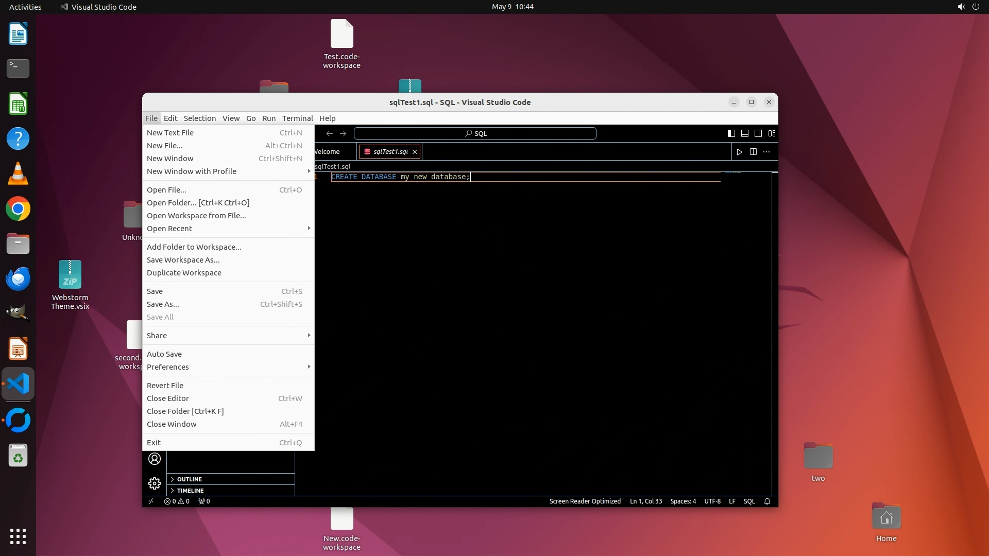The height and width of the screenshot is (556, 989).
Task: Open the Accounts icon in activity bar
Action: tap(154, 459)
